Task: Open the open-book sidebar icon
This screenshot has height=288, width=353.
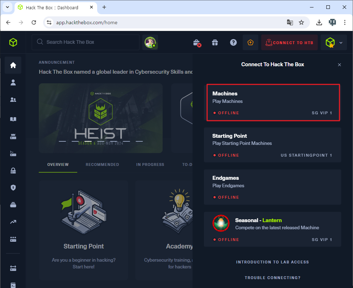Action: coord(13,119)
